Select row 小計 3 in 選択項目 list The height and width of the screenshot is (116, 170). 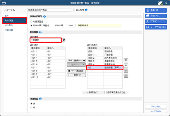[x=48, y=55]
